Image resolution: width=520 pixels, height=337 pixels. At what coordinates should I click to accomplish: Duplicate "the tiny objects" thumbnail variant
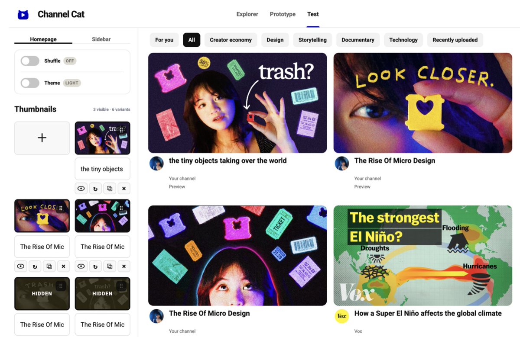tap(110, 189)
